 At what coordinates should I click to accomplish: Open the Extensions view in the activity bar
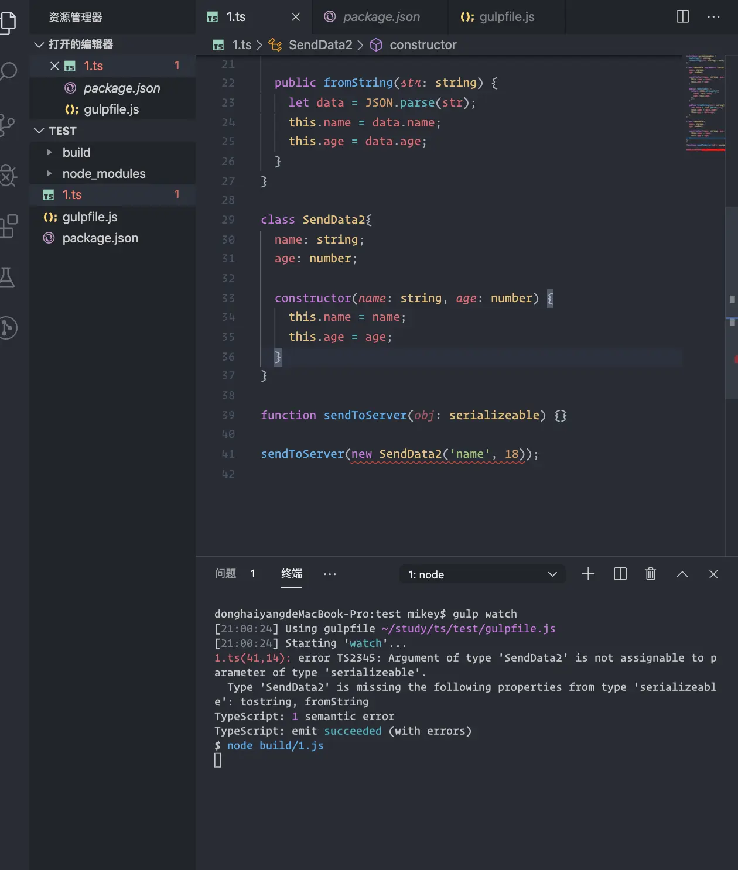point(8,226)
